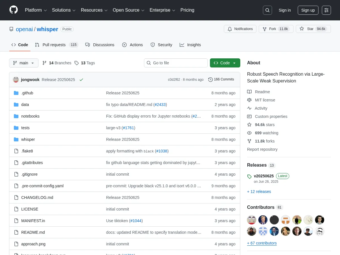Open appearance settings icon next to Sign up
This screenshot has width=340, height=255.
(326, 10)
